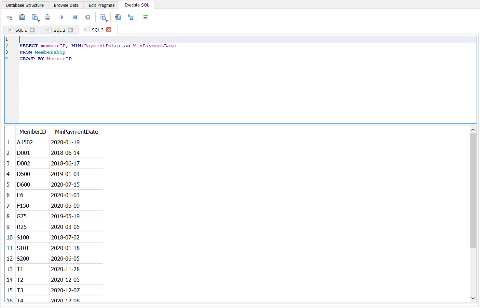The height and width of the screenshot is (308, 480).
Task: Open the Edit Pragmas tab
Action: click(102, 5)
